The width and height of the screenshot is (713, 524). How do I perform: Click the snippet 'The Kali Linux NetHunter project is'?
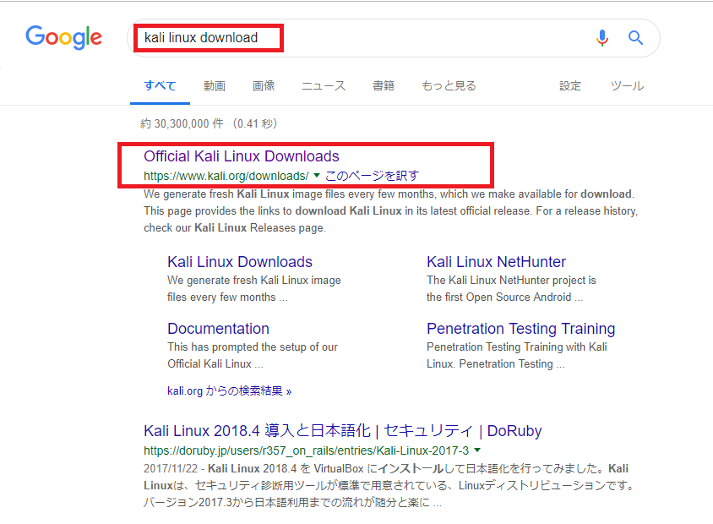pos(511,281)
